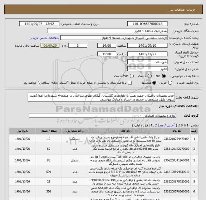Screen dimensions: 206x200
Task: Click the تاریخ نیاز column header
Action: coord(22,131)
